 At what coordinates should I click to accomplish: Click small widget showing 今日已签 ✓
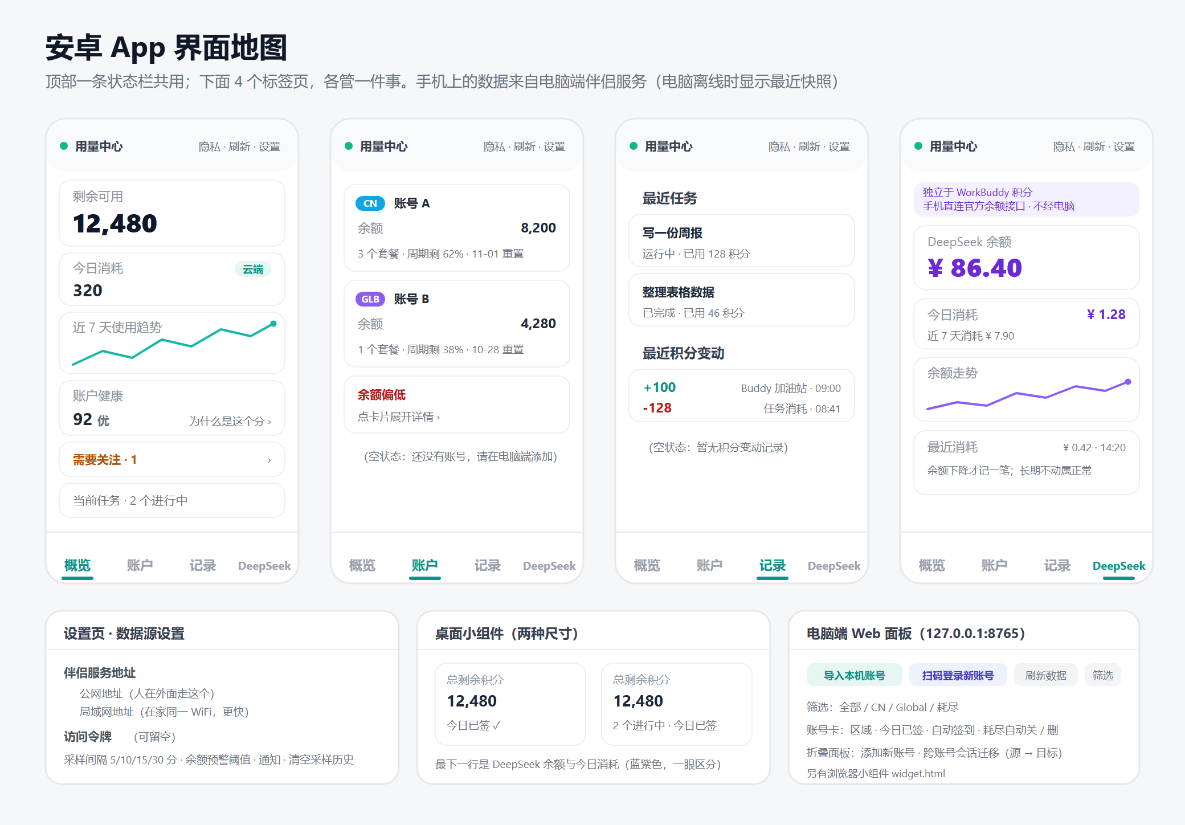tap(510, 704)
